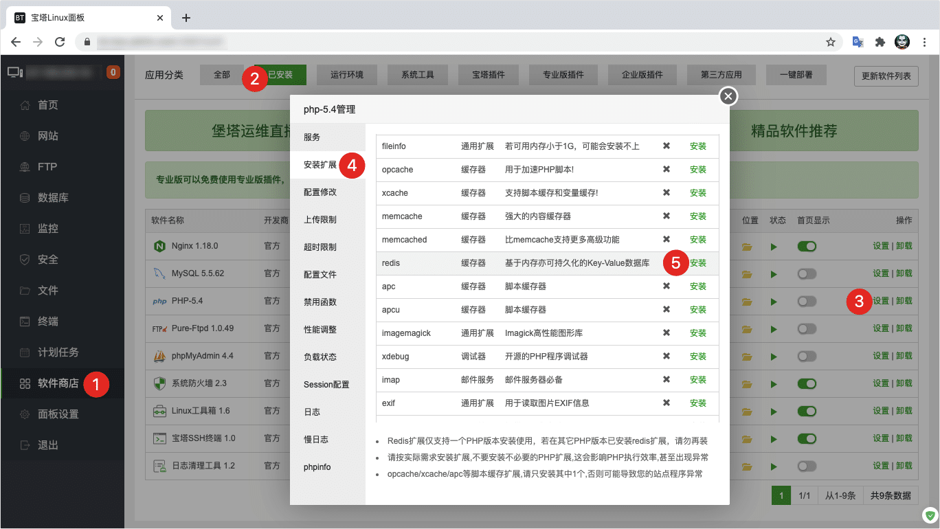
Task: Click the Nginx 1.18.0 software icon
Action: 159,246
